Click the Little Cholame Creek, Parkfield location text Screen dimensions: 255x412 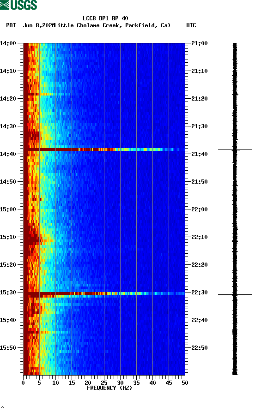112,25
